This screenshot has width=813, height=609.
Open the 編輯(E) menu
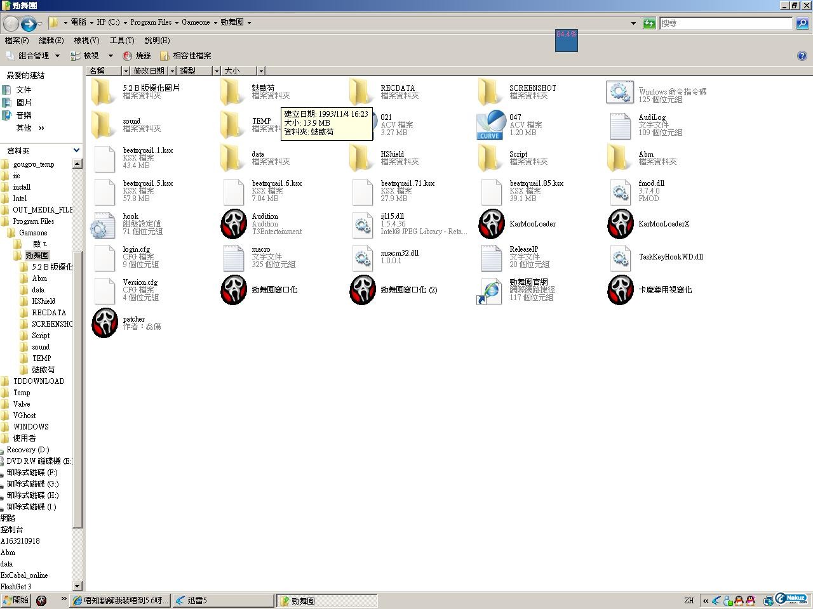click(51, 41)
